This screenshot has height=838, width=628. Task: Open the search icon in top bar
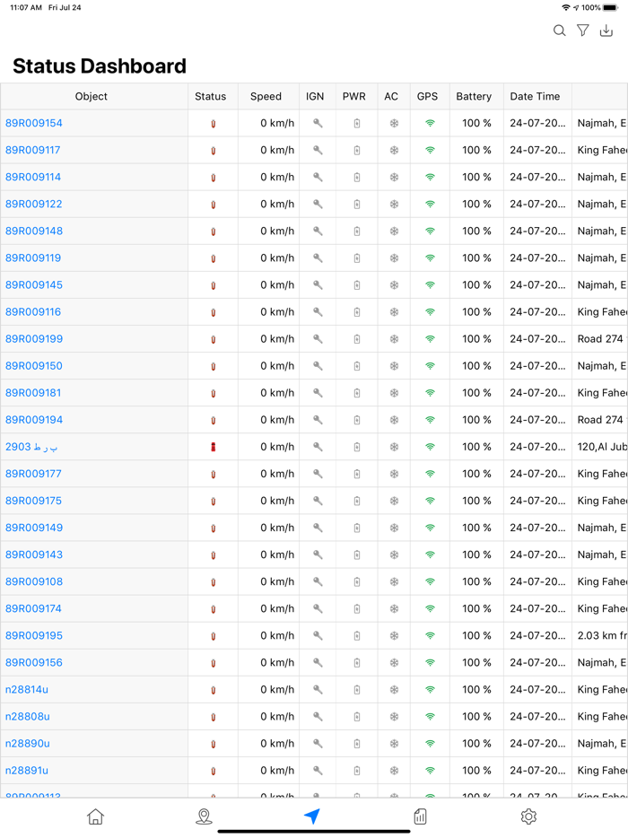coord(559,31)
